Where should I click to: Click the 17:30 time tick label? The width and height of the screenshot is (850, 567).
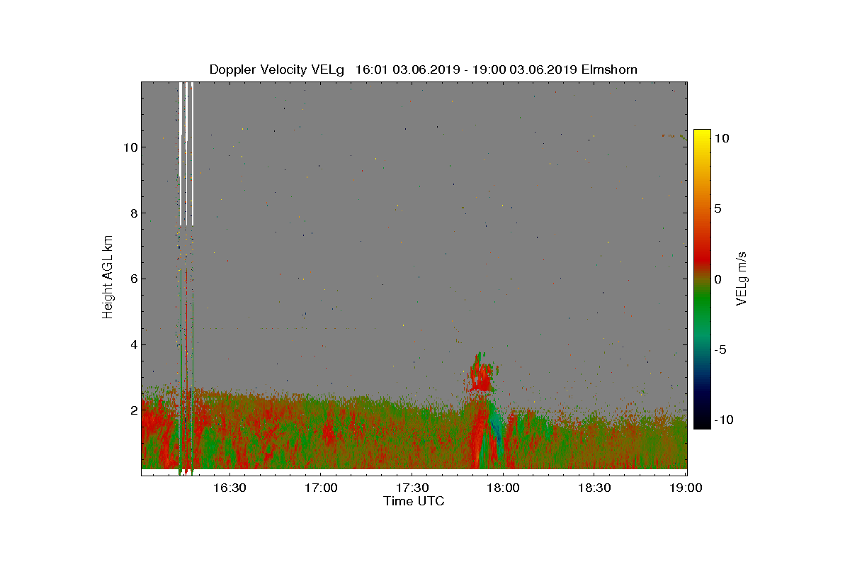pos(412,488)
